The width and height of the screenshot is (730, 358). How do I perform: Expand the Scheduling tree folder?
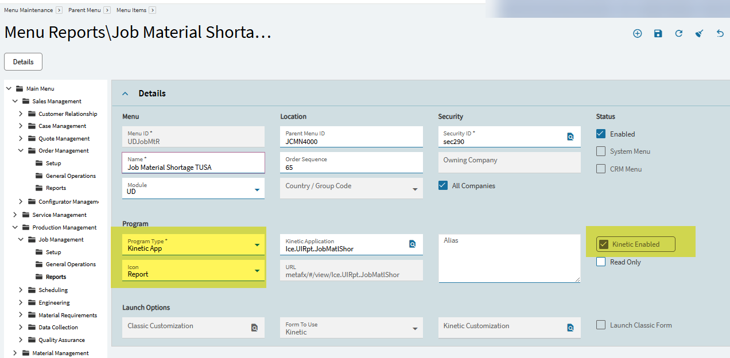[x=21, y=290]
